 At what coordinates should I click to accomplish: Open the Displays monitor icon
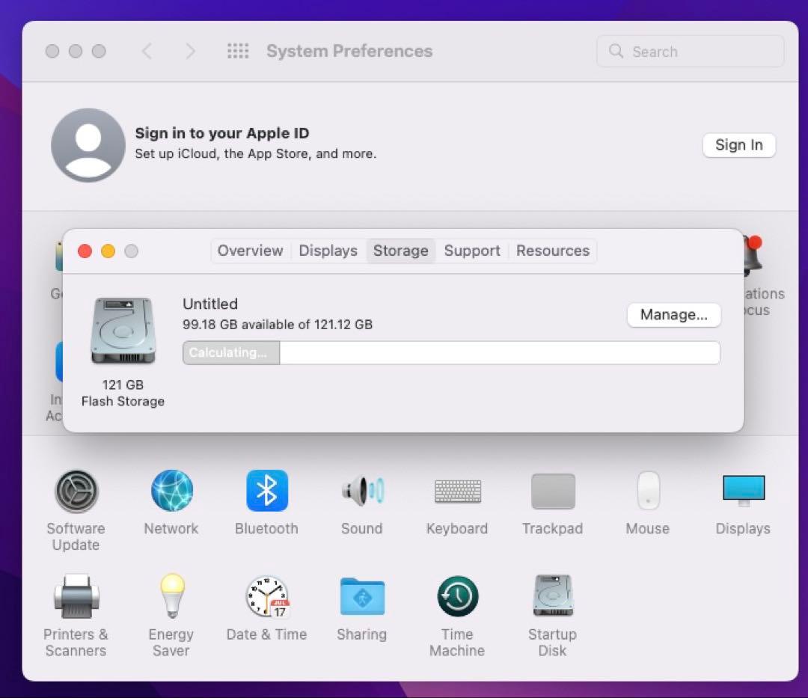[x=743, y=492]
